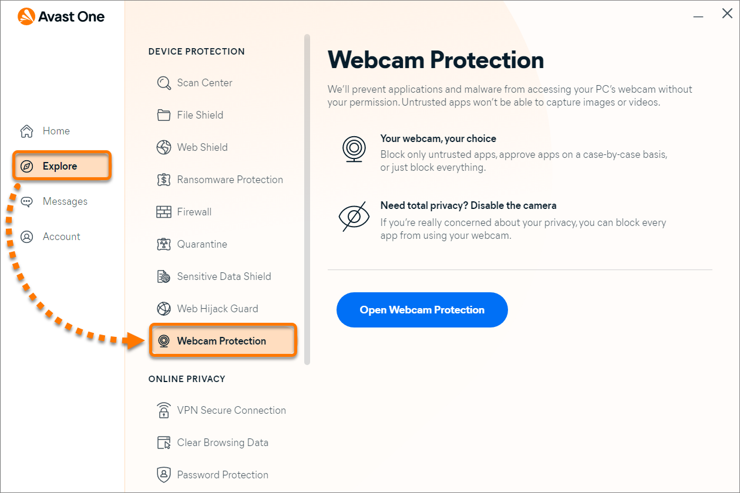
Task: Select the Explore navigation item
Action: pyautogui.click(x=60, y=166)
